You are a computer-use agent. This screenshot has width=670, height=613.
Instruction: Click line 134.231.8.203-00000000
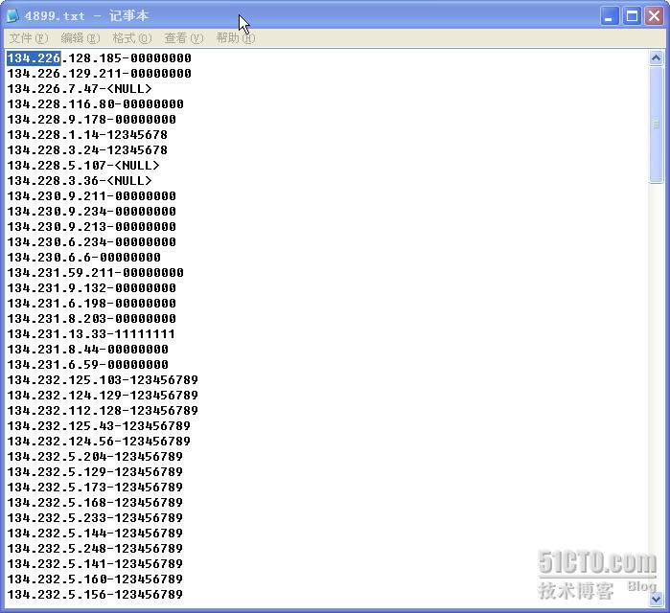point(91,319)
